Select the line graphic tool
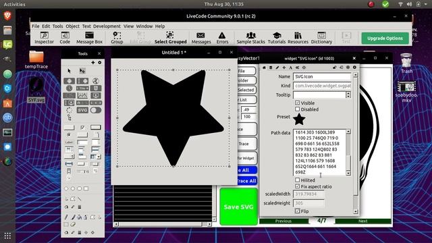 tap(80, 198)
